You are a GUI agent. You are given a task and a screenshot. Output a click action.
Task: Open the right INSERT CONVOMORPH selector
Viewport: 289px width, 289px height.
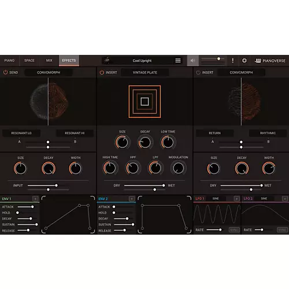241,72
